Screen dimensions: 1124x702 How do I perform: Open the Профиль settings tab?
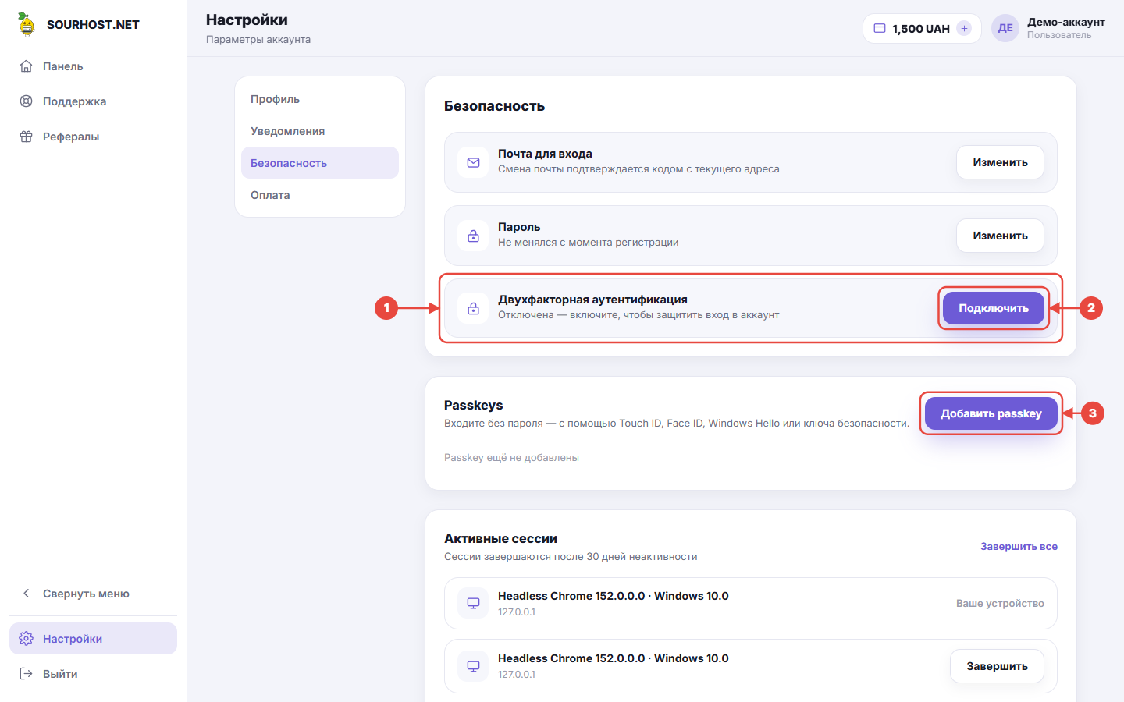click(x=320, y=99)
